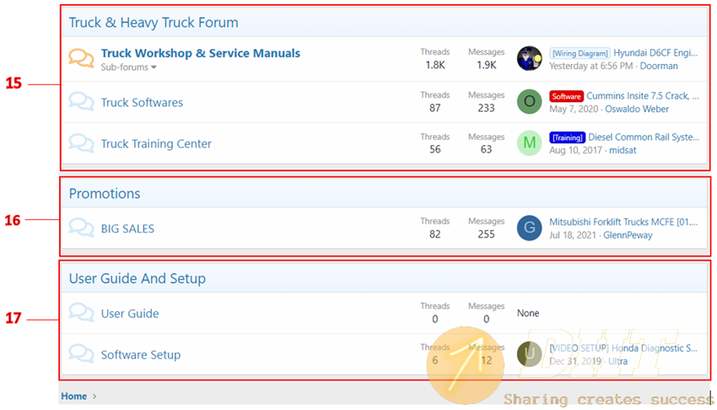Click the Truck Workshop & Service Manuals chat icon
Viewport: 717px width, 410px height.
click(x=81, y=58)
